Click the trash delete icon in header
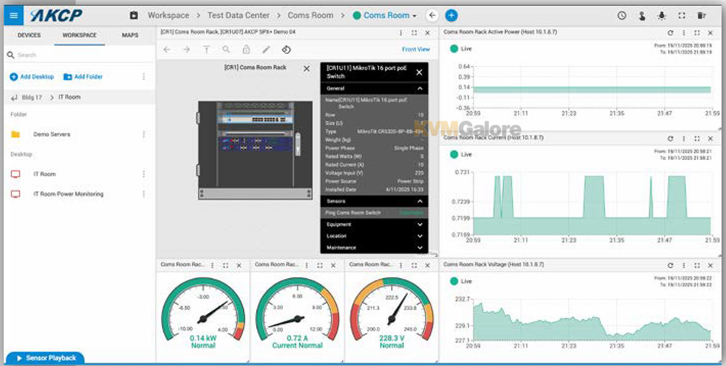726x366 pixels. coord(702,16)
